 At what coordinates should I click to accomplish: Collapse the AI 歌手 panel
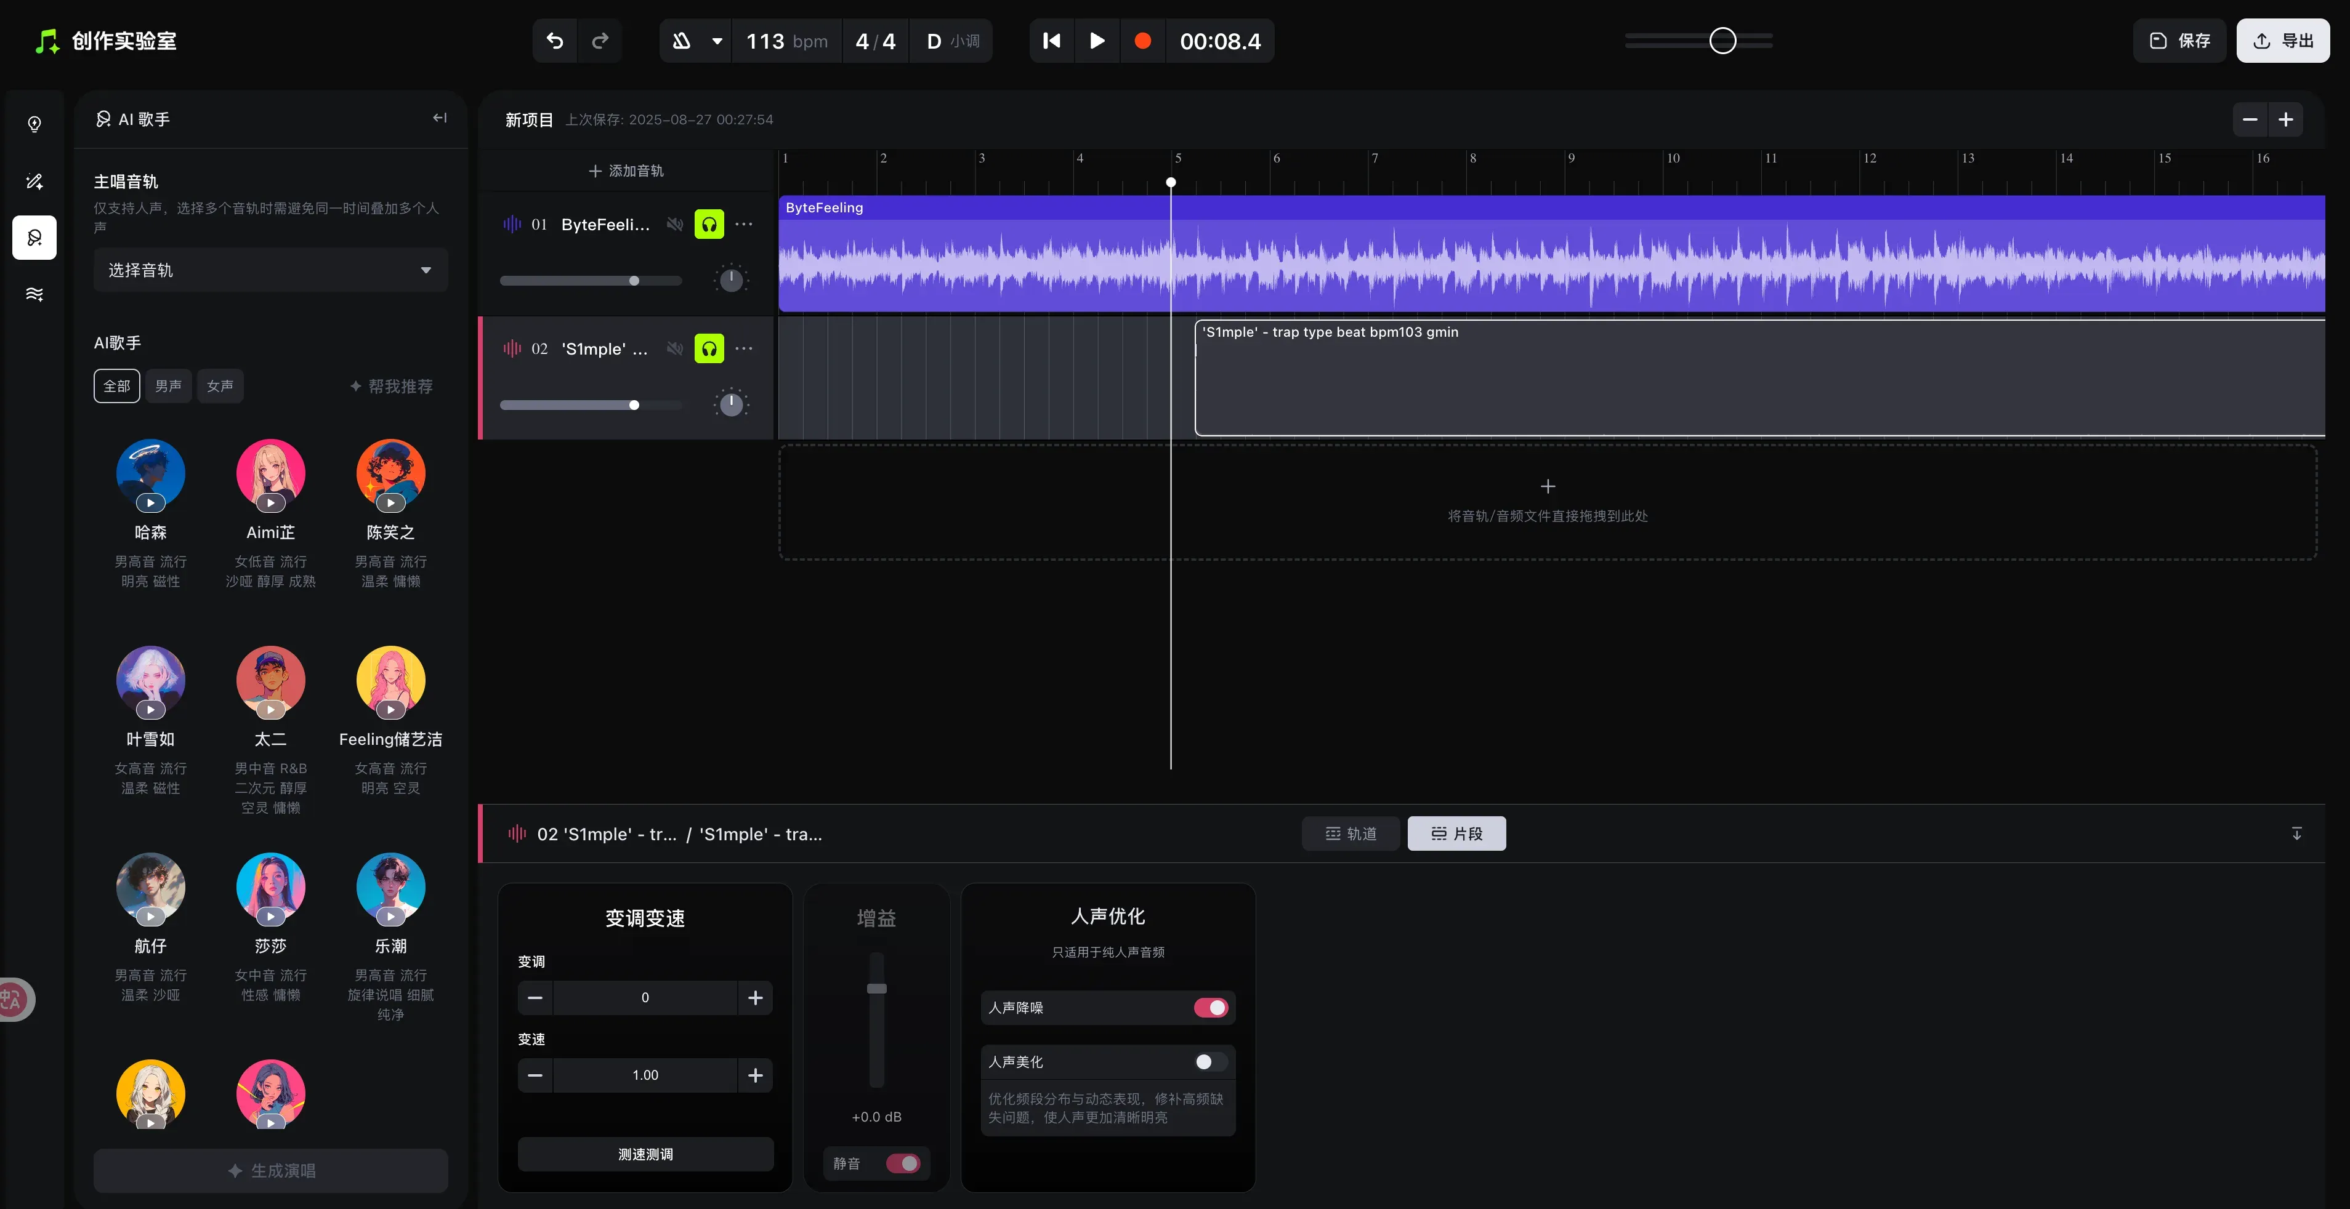[x=440, y=118]
